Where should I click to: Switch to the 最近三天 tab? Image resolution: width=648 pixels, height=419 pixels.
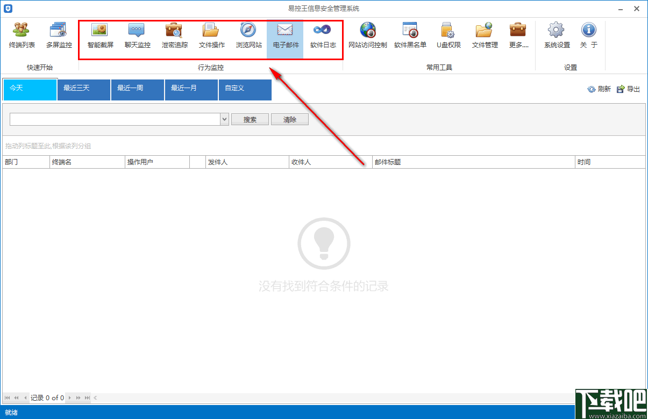coord(84,90)
